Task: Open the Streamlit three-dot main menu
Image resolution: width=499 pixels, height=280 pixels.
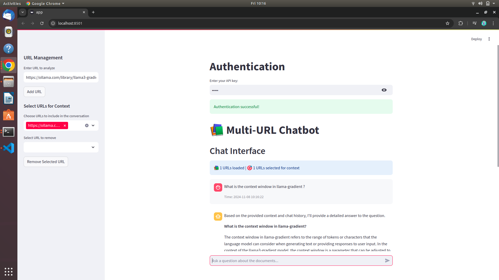Action: click(x=489, y=39)
